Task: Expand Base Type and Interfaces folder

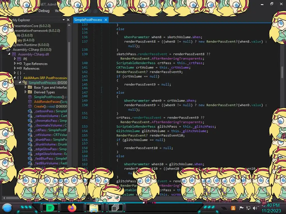Action: coord(25,87)
